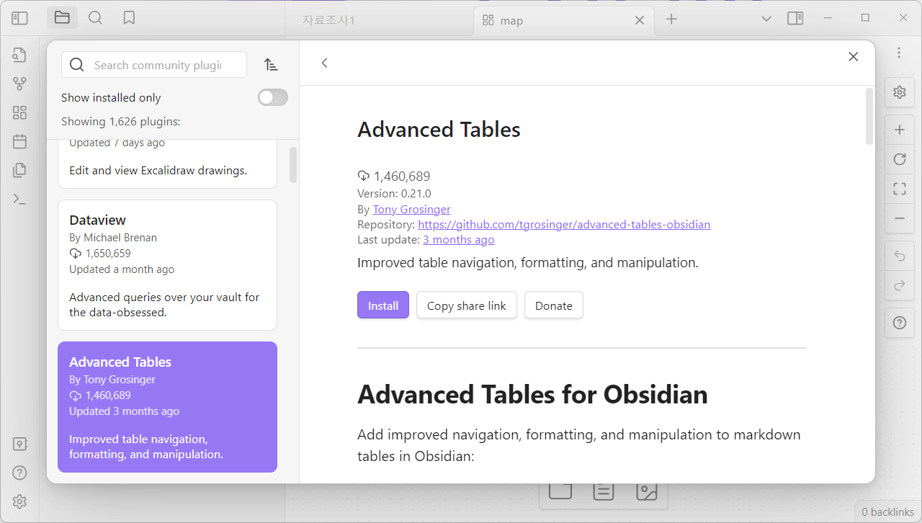Open canvas help icon

(899, 323)
